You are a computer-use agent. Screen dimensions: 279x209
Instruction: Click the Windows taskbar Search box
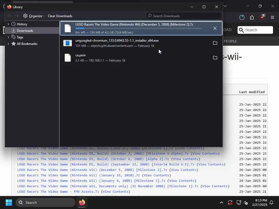[46, 202]
